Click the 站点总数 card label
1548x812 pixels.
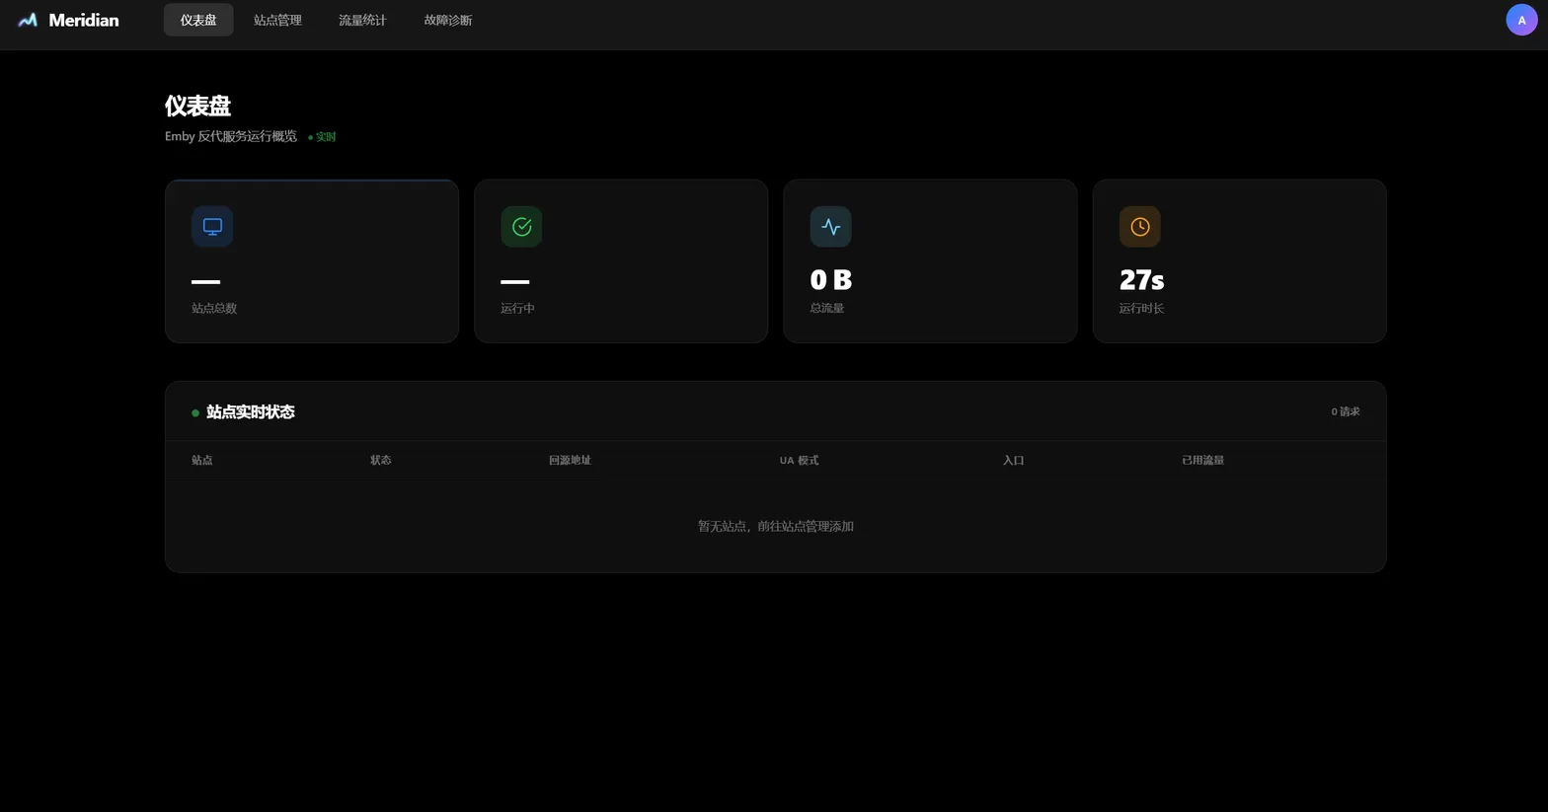coord(214,308)
